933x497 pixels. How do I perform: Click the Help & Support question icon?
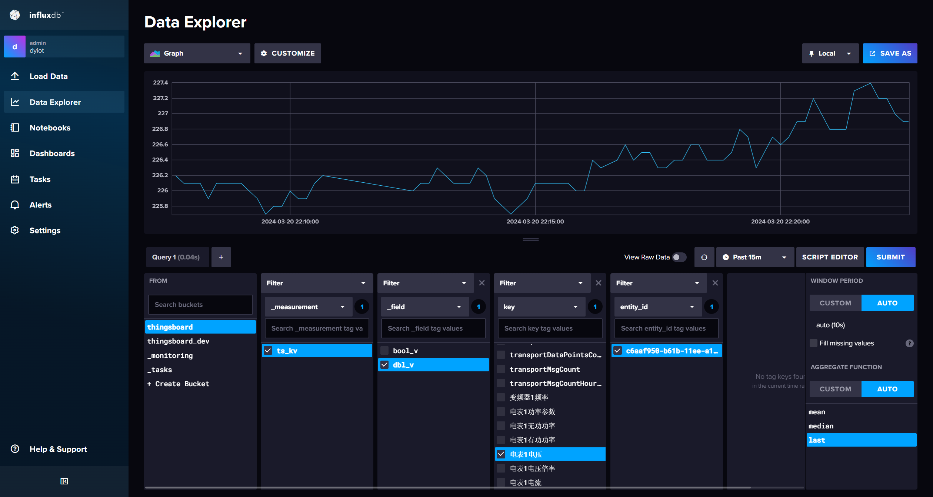pyautogui.click(x=15, y=449)
